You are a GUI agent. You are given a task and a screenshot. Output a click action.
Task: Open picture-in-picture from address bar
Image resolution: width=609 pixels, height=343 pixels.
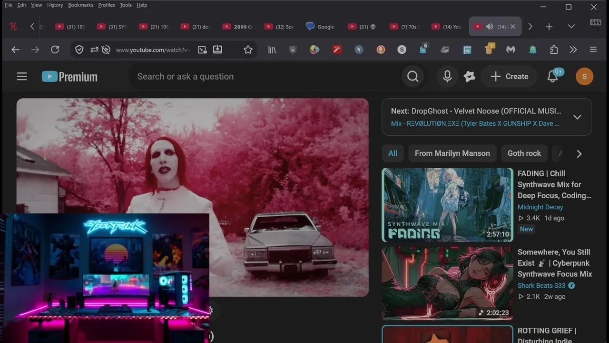202,50
